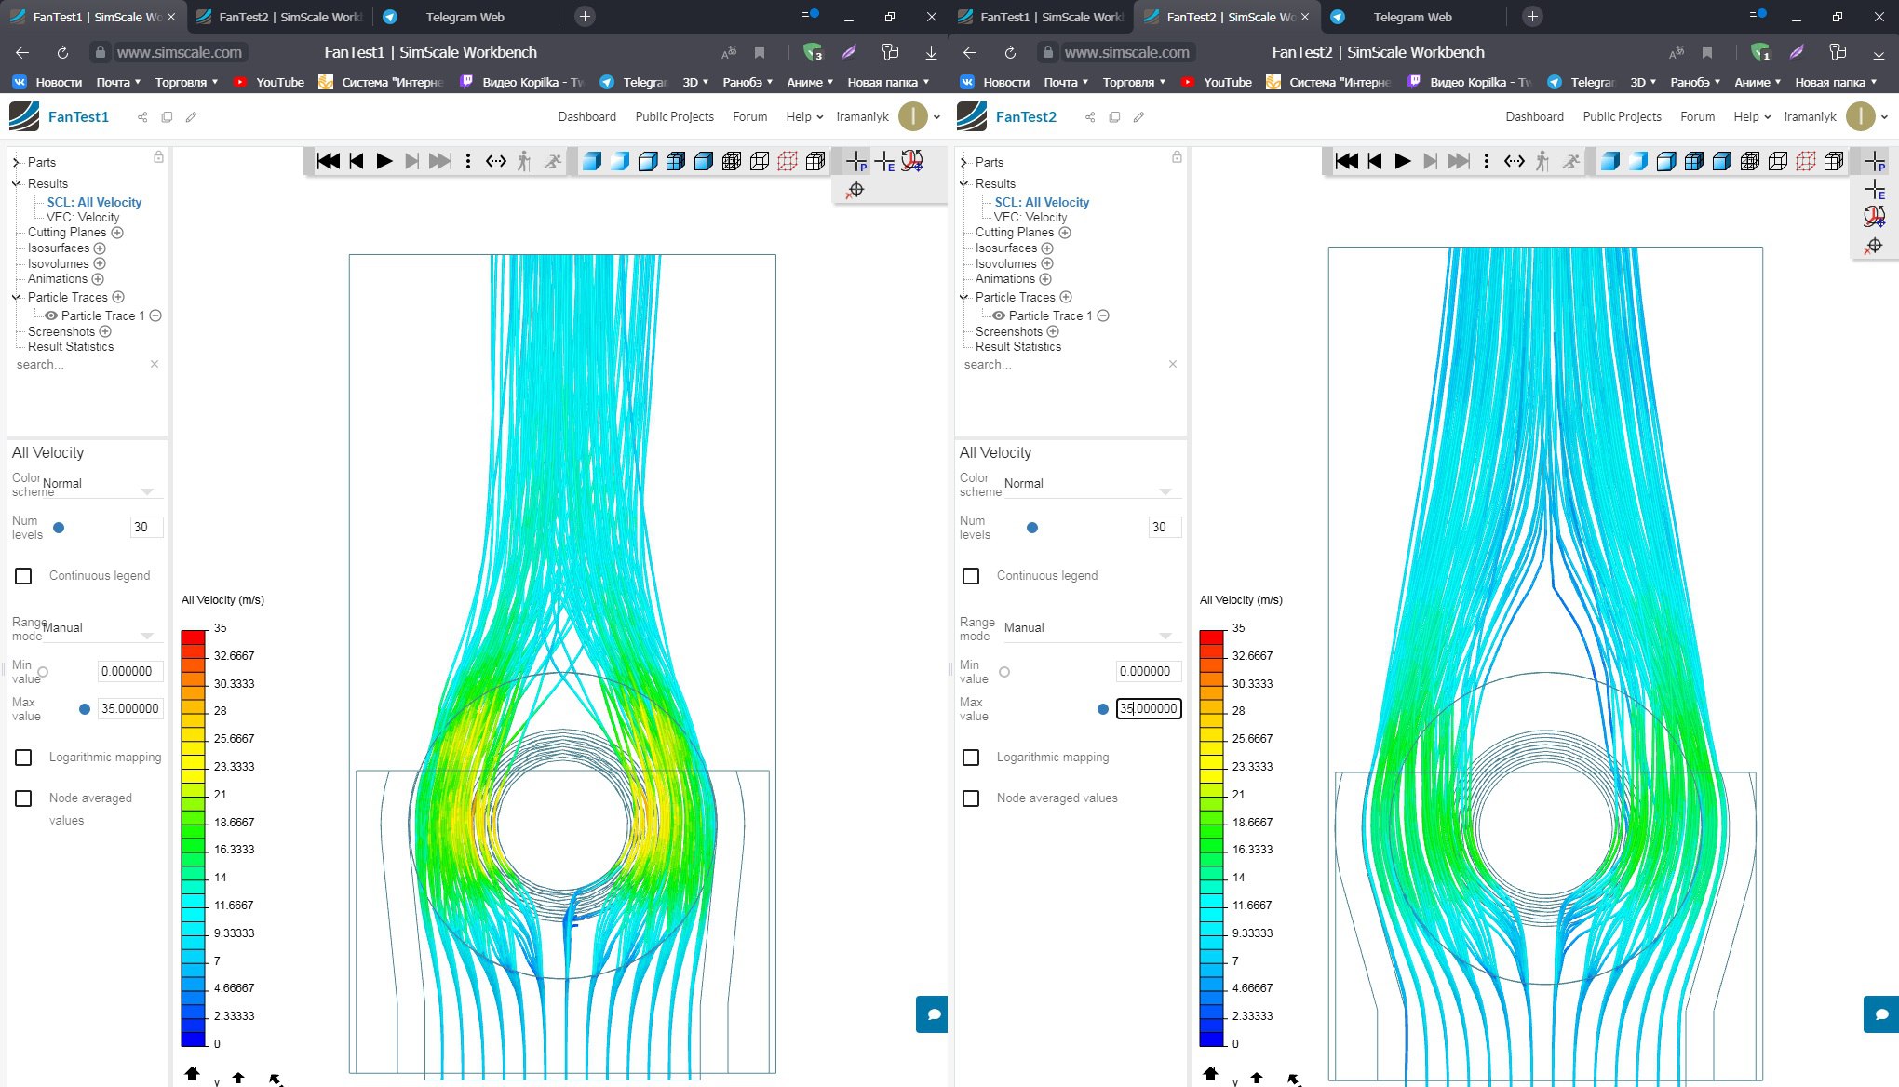This screenshot has height=1087, width=1899.
Task: Open Result Statistics in FanTest2
Action: (x=1018, y=346)
